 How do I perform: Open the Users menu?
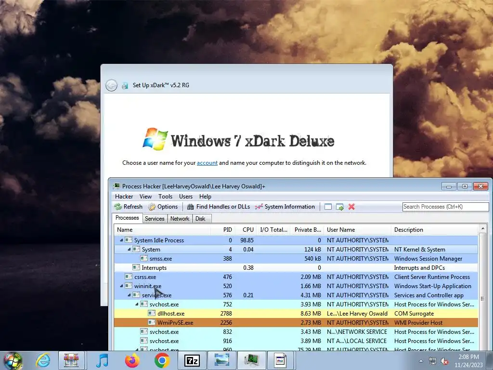pyautogui.click(x=186, y=197)
